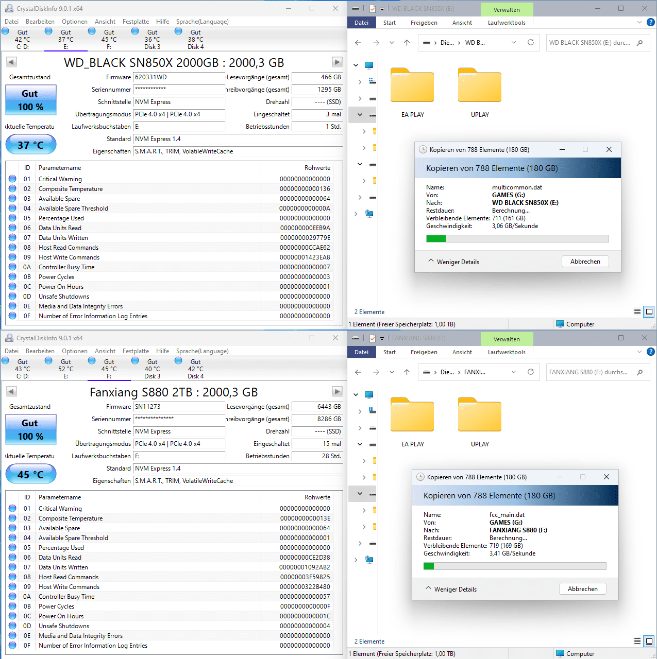Open Sprache(Language) menu in bottom CrystalDiskInfo

202,351
